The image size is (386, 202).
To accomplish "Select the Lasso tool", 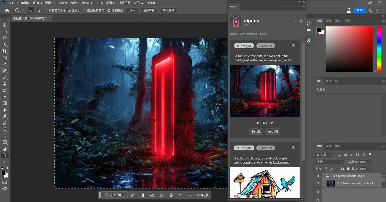I will click(5, 38).
